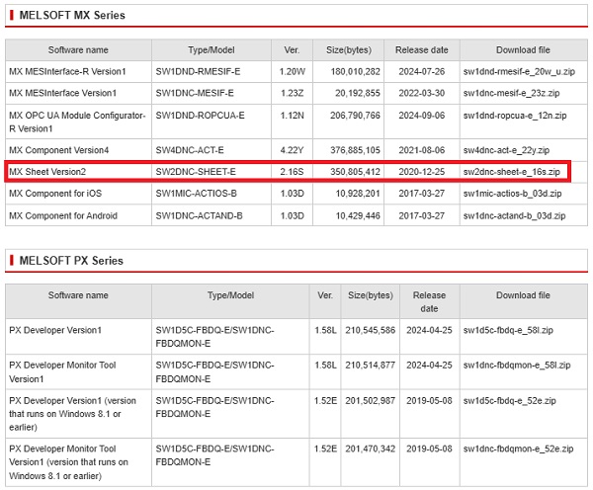Select PX Developer Version1 1.58L row name

click(x=55, y=330)
